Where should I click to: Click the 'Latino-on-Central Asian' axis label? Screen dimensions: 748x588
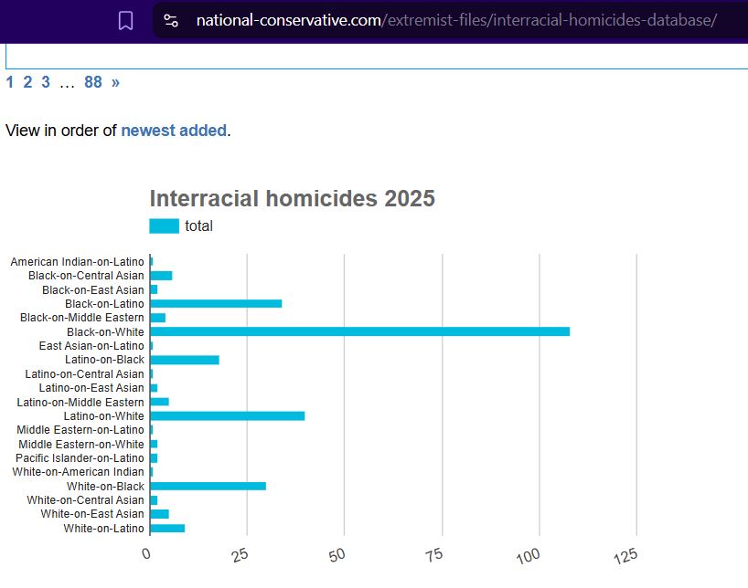tap(84, 374)
